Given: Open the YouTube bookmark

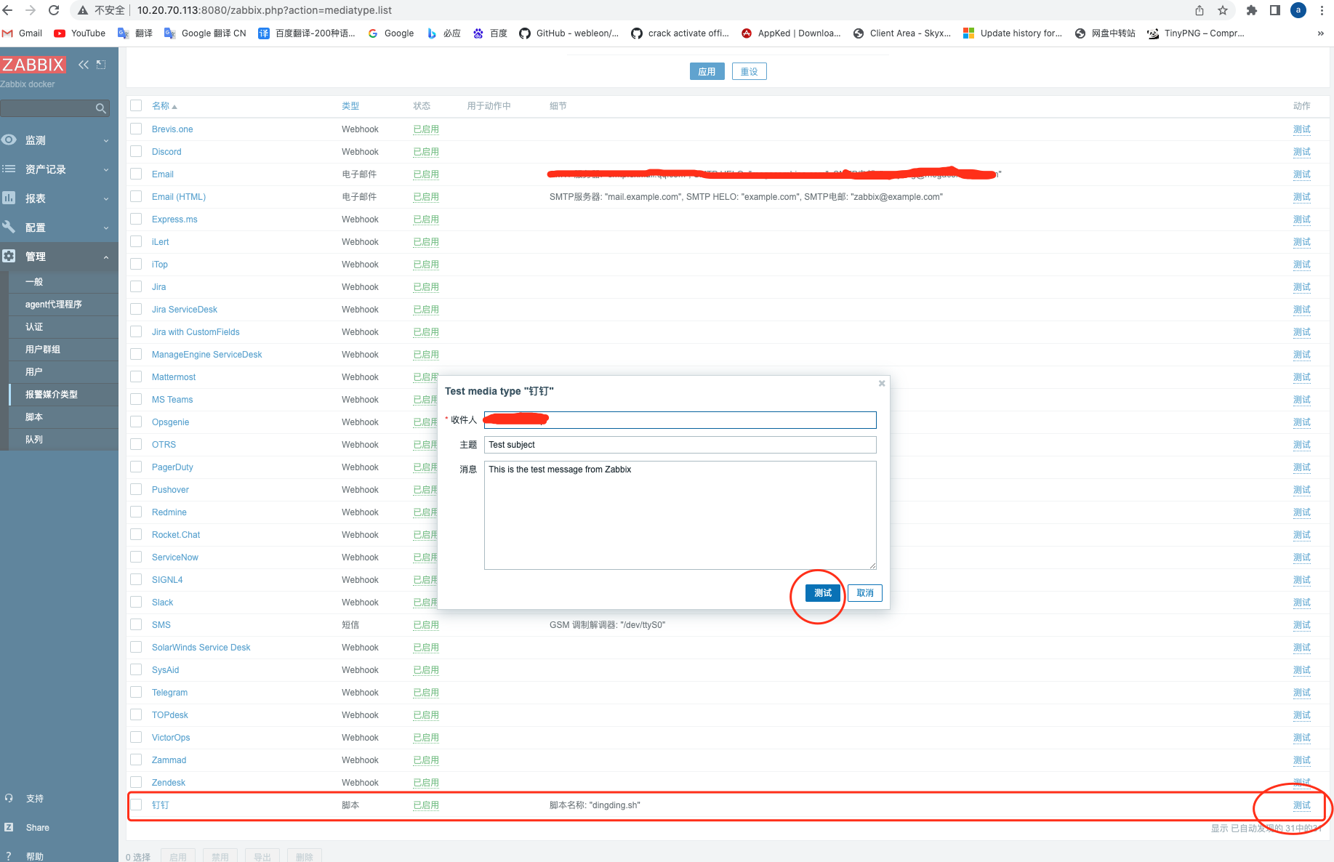Looking at the screenshot, I should tap(80, 33).
